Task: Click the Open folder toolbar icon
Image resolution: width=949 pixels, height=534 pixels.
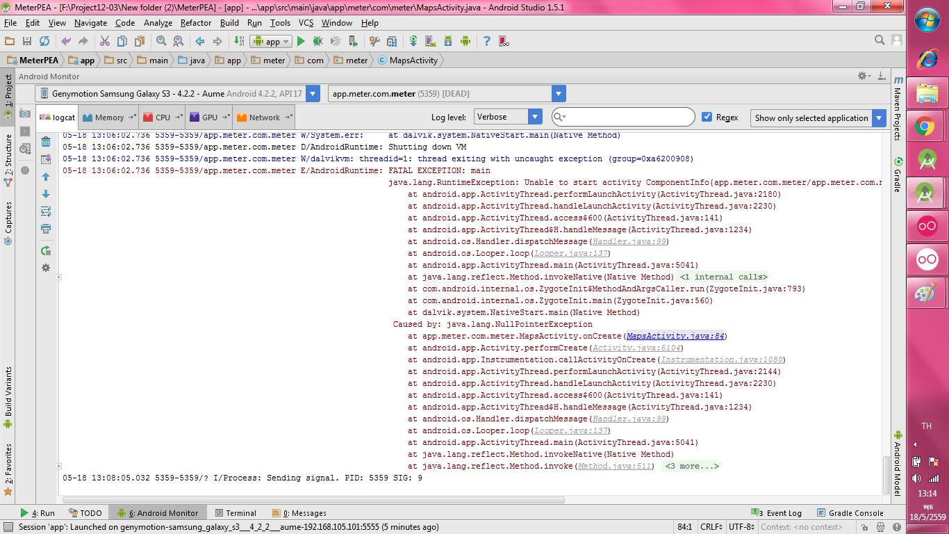Action: pos(10,42)
